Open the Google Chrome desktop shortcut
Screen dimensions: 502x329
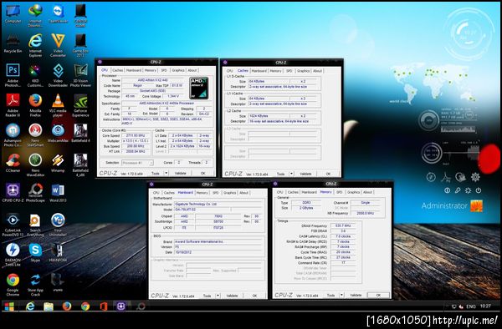(13, 285)
